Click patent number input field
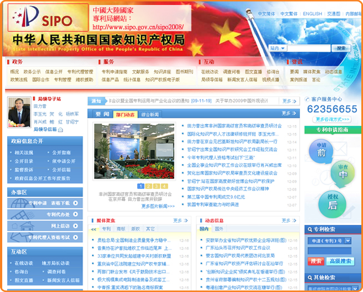 pos(329,250)
